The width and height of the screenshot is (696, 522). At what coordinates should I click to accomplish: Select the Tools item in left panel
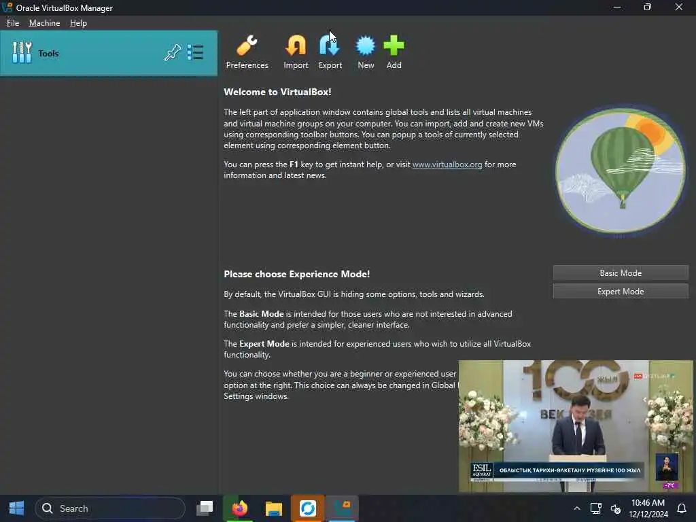(109, 53)
